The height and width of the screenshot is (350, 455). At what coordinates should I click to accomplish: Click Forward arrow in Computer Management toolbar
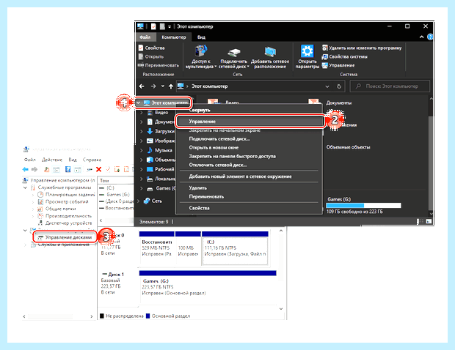pyautogui.click(x=34, y=169)
